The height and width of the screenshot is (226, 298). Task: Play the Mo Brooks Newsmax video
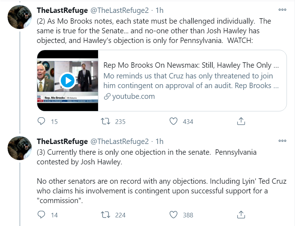[x=67, y=81]
